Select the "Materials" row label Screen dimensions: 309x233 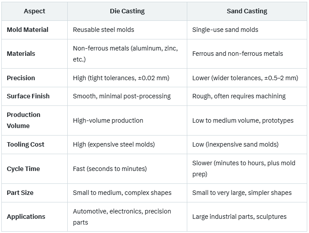[21, 54]
